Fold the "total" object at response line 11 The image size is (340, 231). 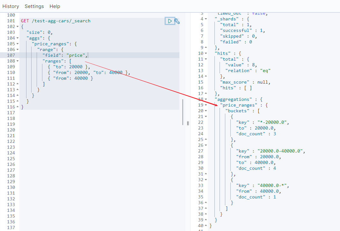(206, 59)
